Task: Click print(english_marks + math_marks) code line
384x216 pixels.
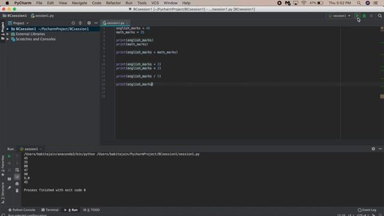Action: 147,52
